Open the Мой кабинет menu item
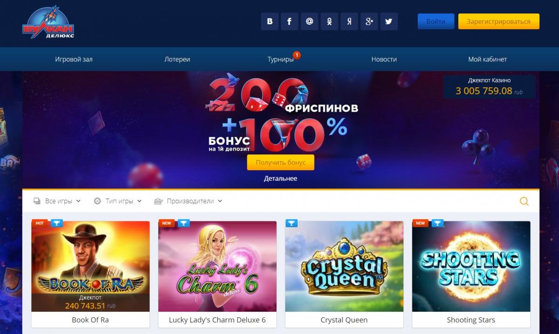The width and height of the screenshot is (559, 334). [x=487, y=59]
